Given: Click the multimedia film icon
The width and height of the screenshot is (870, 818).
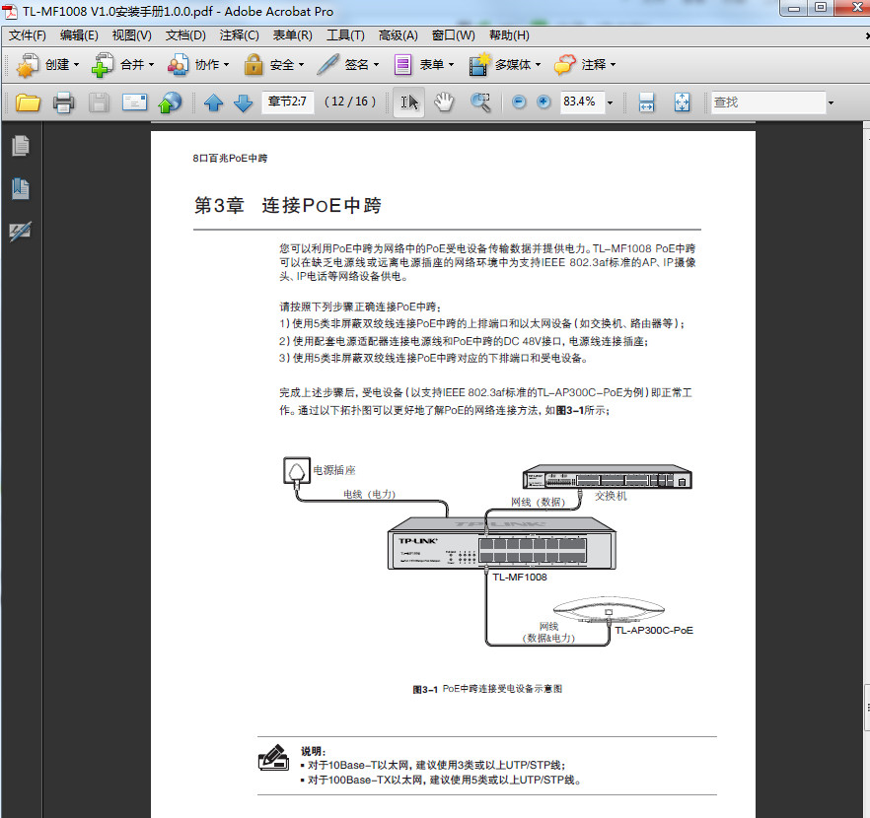Looking at the screenshot, I should pyautogui.click(x=479, y=64).
